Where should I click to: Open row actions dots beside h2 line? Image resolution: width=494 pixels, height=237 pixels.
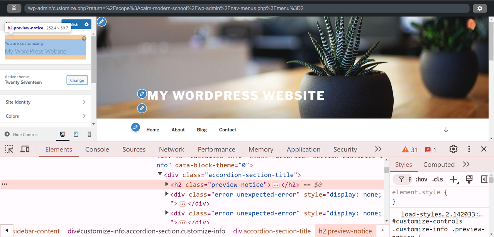coord(5,185)
